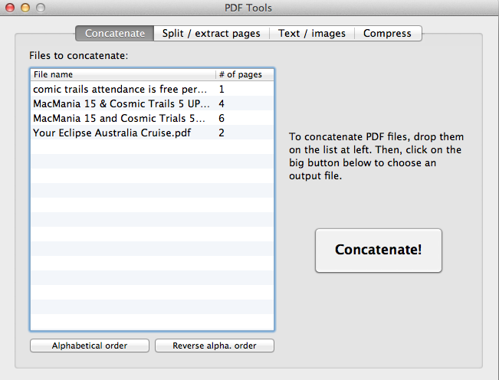The width and height of the screenshot is (499, 380).
Task: Minimize the PDF Tools window
Action: click(x=25, y=8)
